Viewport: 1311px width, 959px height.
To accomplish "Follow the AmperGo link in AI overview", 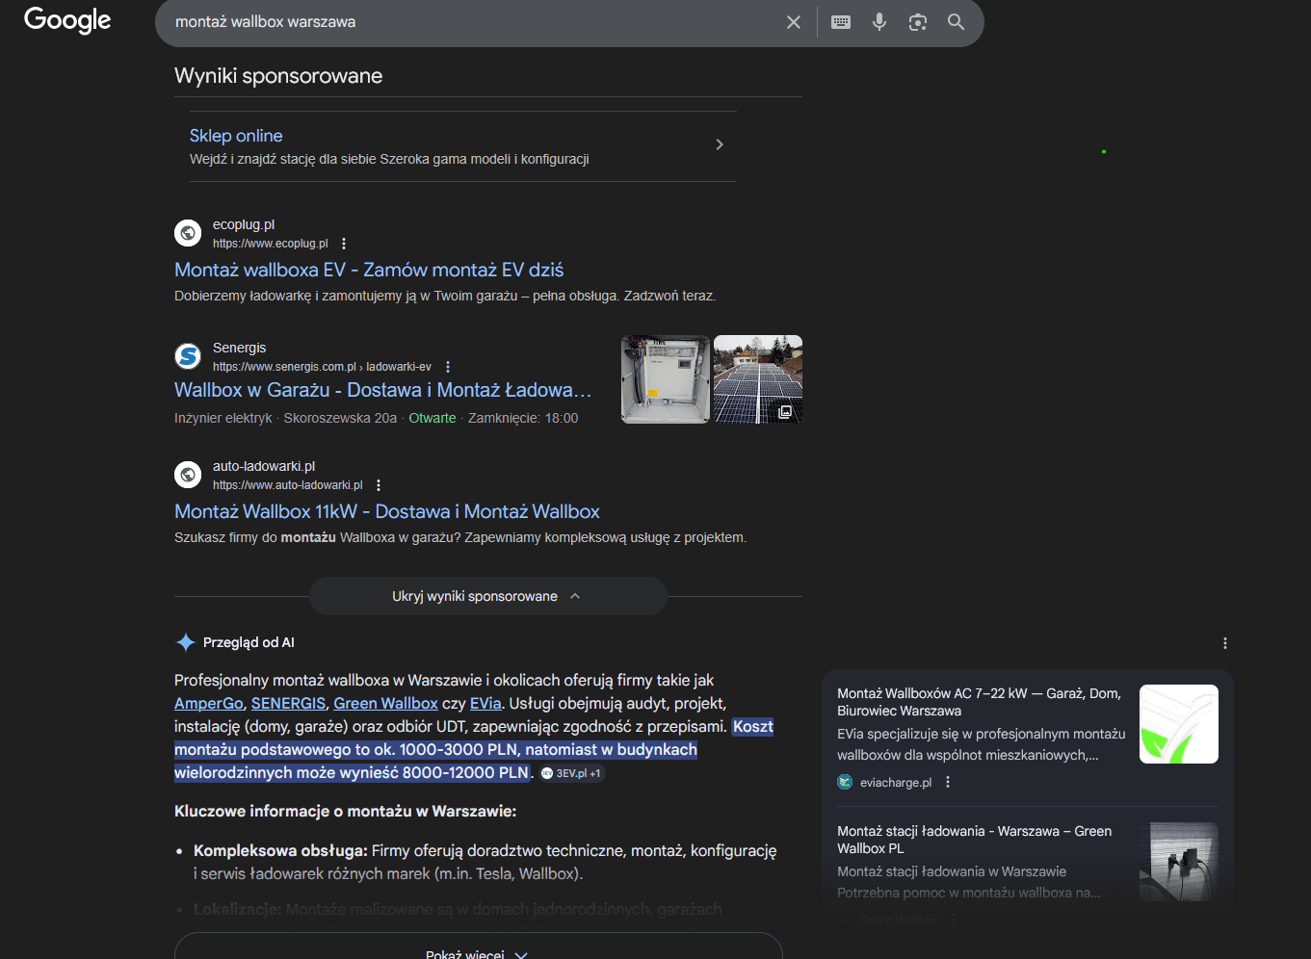I will point(209,704).
